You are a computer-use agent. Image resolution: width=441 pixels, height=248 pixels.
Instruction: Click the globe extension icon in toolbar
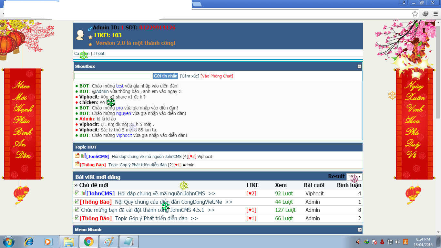tap(426, 14)
